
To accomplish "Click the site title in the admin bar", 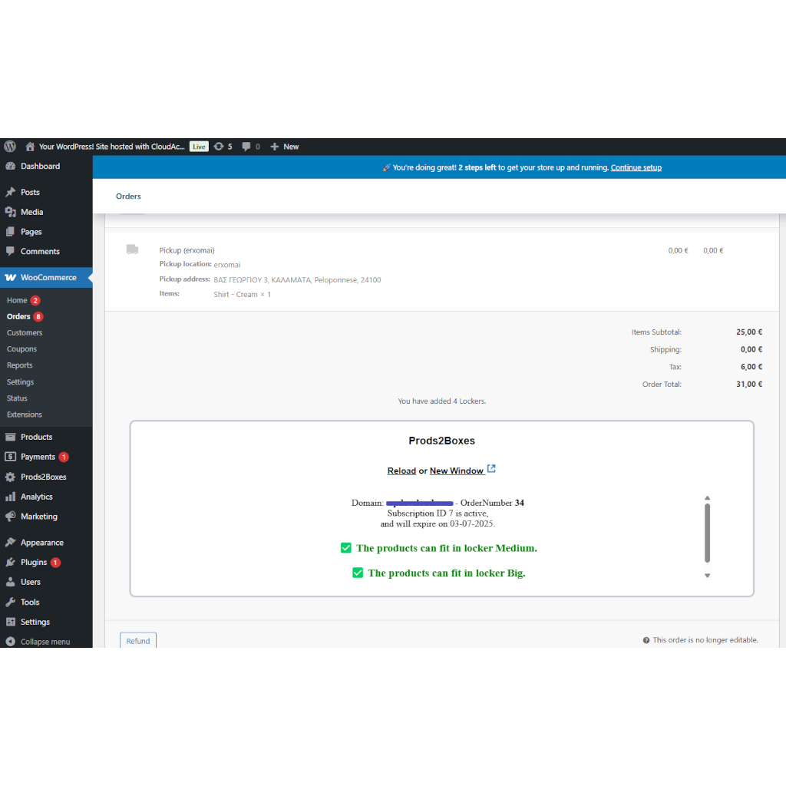I will (112, 147).
